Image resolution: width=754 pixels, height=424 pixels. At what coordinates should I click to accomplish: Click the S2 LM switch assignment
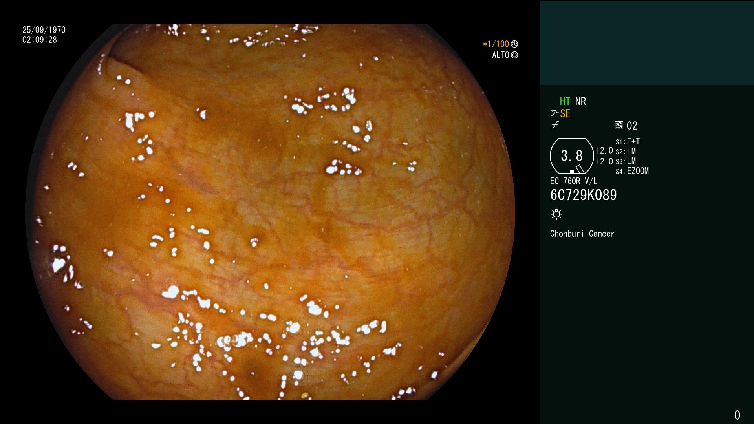(626, 151)
